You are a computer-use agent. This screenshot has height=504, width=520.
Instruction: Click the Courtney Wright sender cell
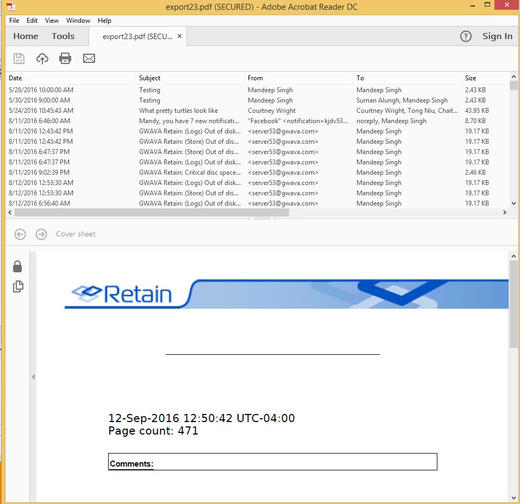272,111
